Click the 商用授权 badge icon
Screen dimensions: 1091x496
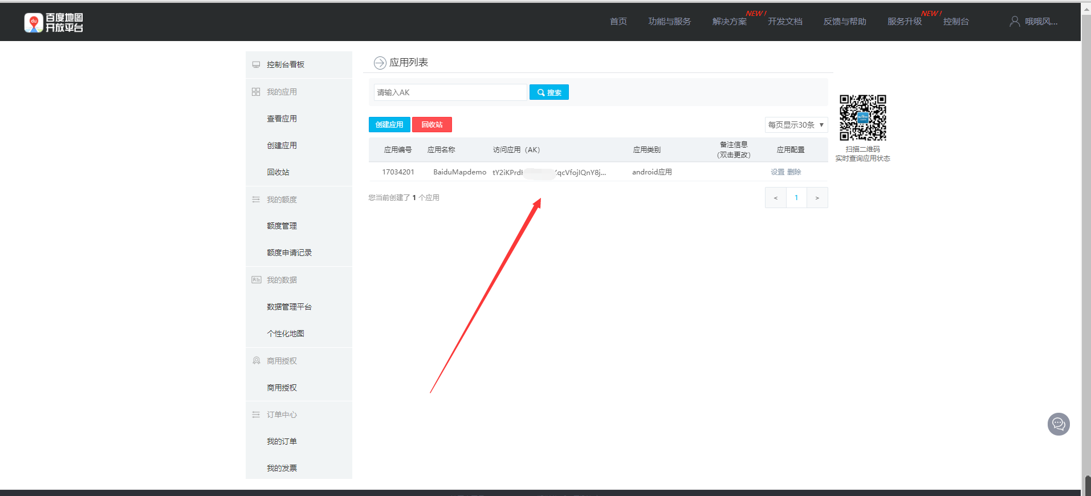click(x=257, y=361)
